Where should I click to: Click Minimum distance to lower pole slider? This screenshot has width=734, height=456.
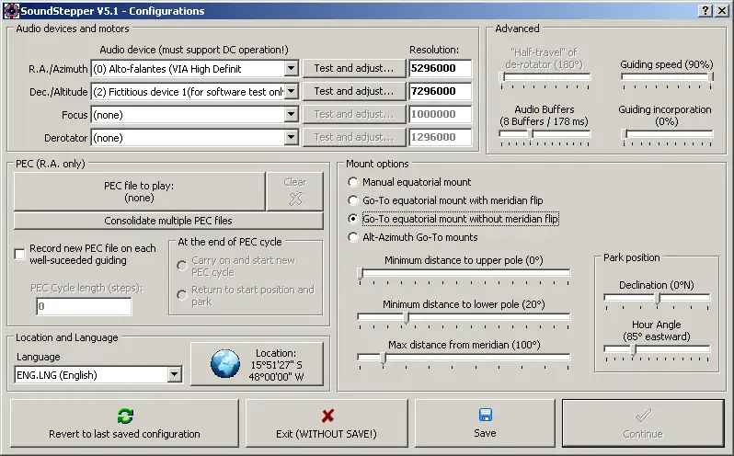pyautogui.click(x=464, y=319)
